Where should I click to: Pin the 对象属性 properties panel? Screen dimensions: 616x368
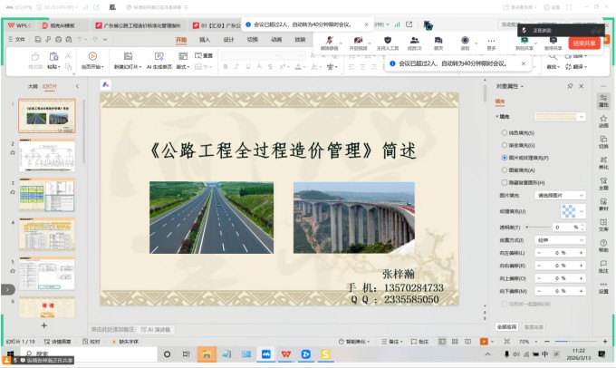click(x=570, y=85)
